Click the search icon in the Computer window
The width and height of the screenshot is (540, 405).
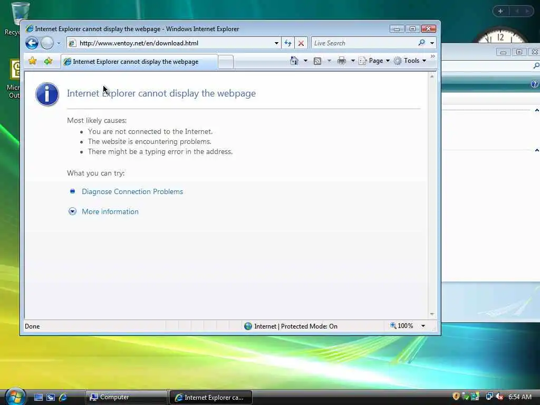point(536,65)
